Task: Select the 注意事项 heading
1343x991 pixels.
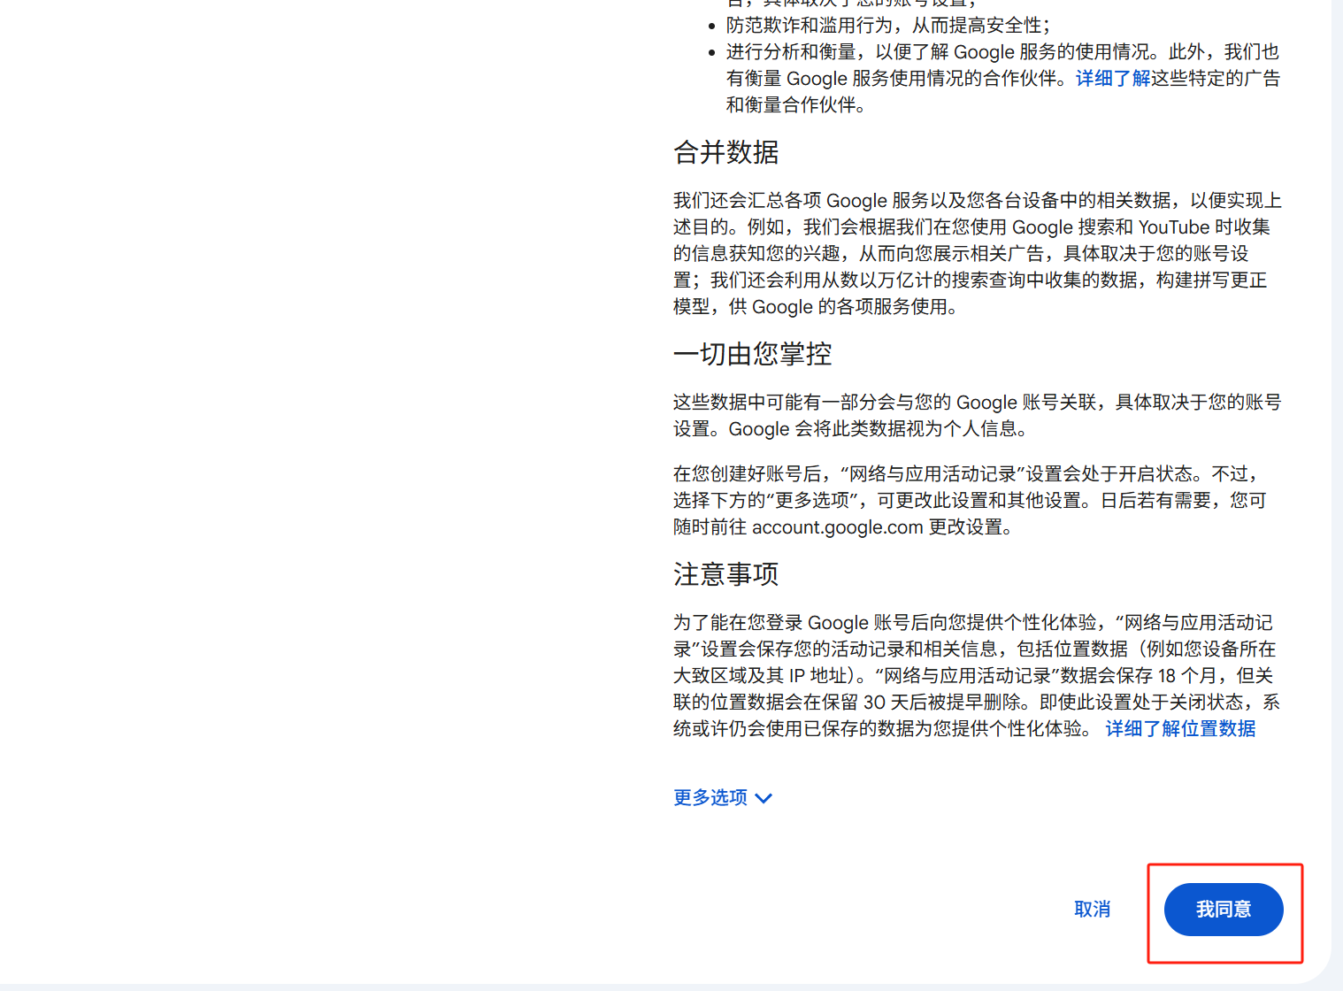Action: (725, 575)
